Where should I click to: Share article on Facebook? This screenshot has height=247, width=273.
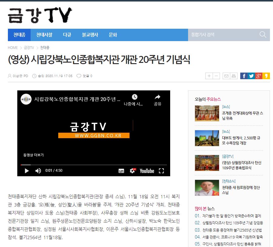(244, 76)
